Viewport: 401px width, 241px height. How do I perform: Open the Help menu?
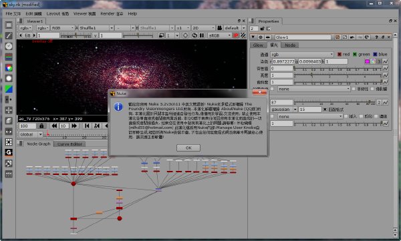132,13
